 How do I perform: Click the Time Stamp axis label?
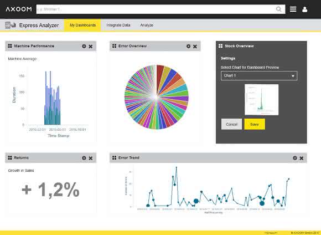click(58, 136)
